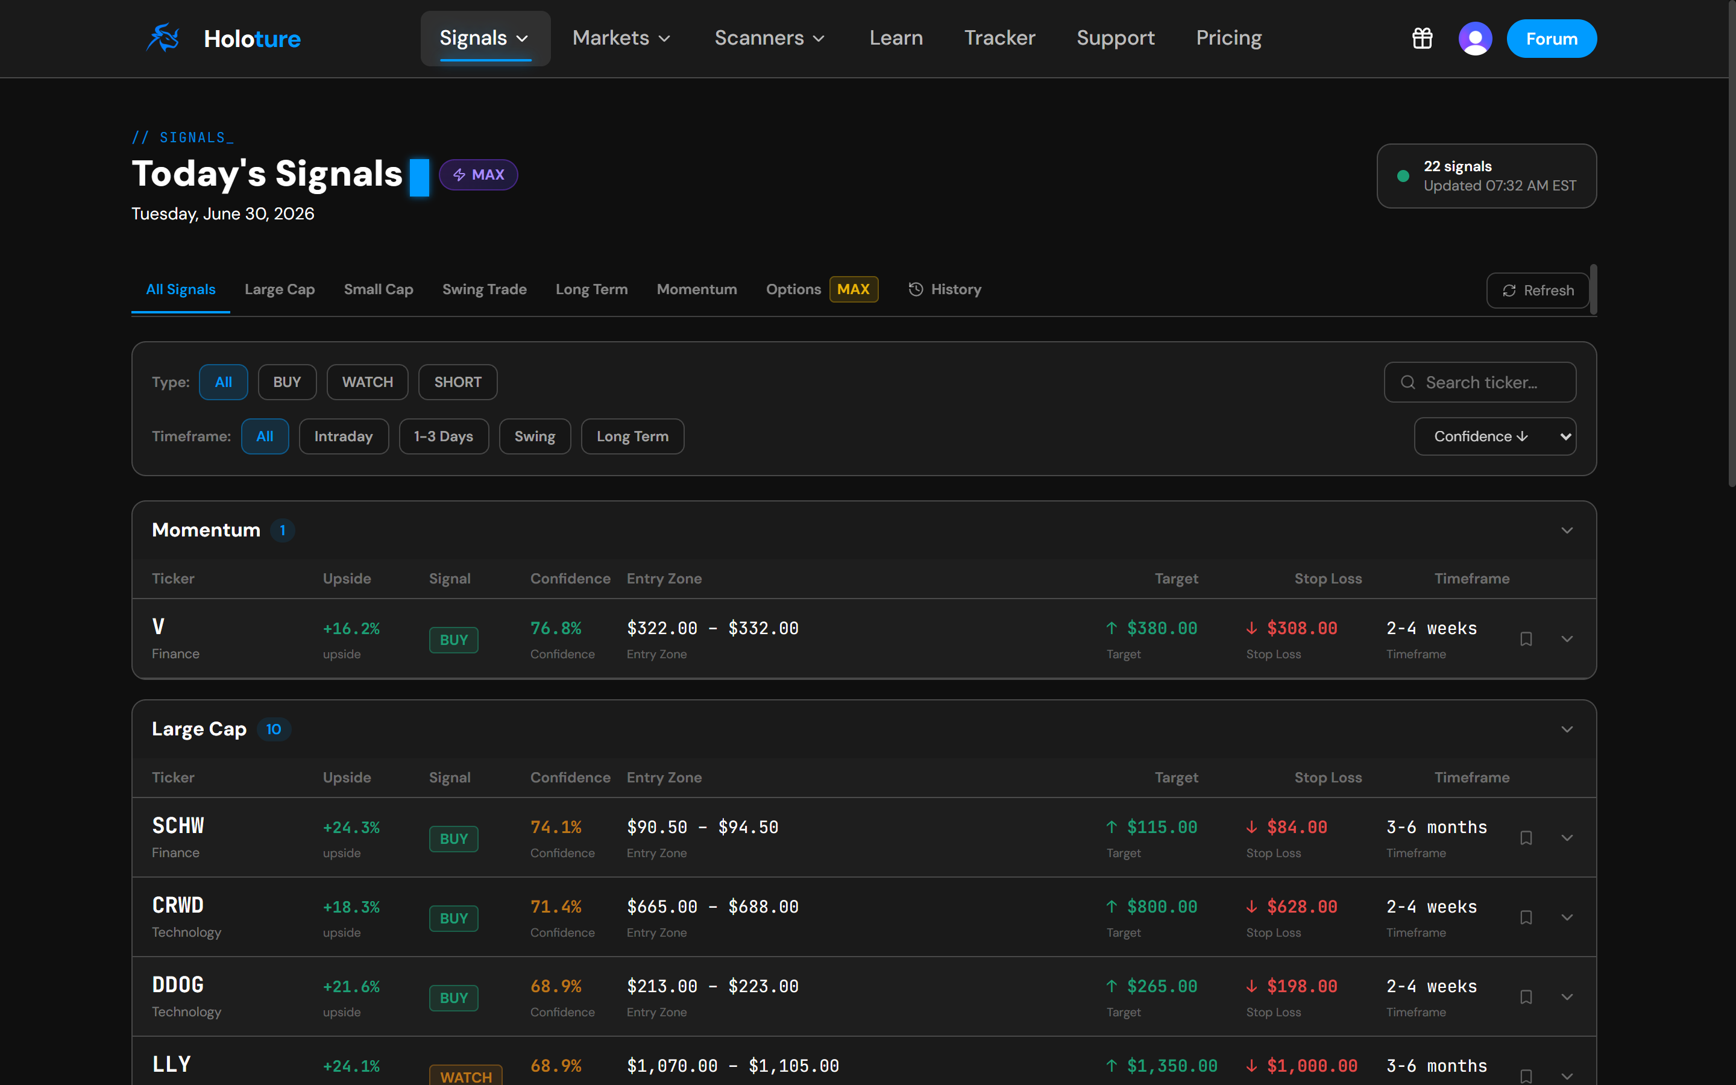
Task: Switch to the All Signals tab
Action: [181, 289]
